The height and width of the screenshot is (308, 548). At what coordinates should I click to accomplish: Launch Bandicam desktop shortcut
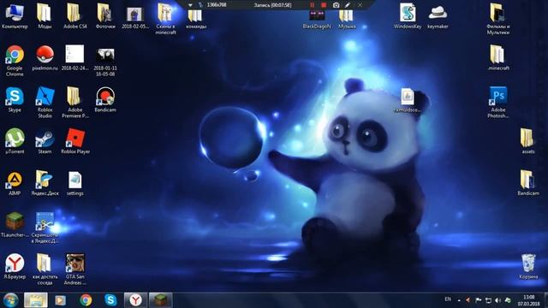105,99
